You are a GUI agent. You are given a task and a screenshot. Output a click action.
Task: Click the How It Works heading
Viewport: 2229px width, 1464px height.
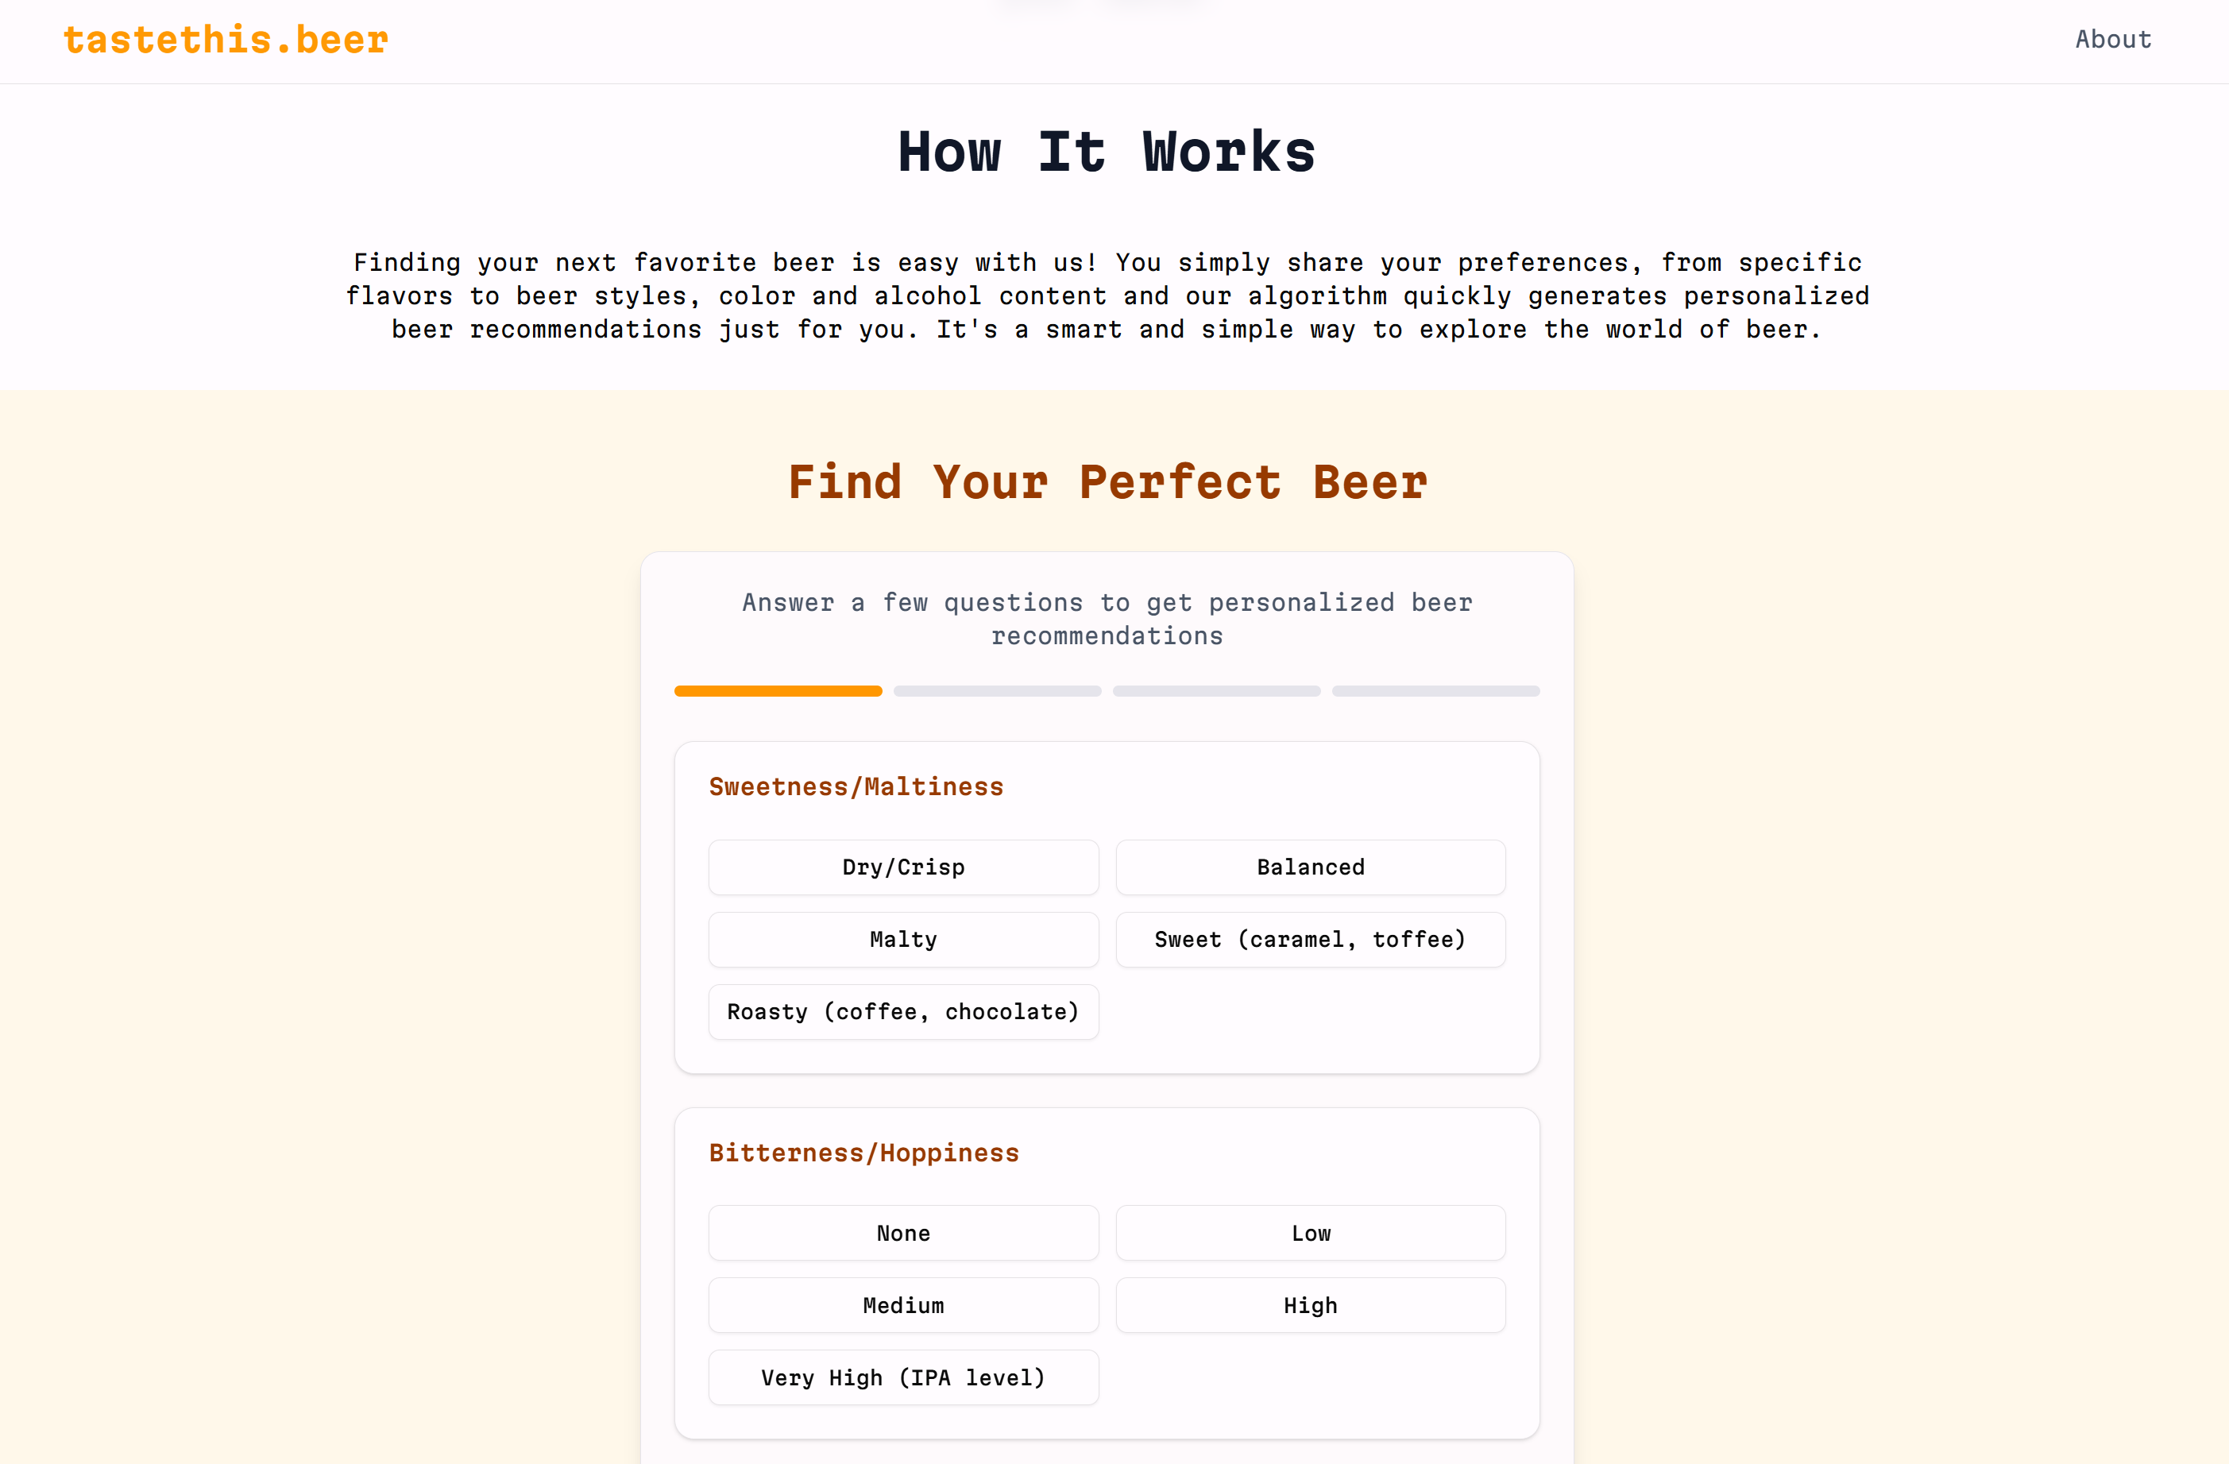(1108, 152)
